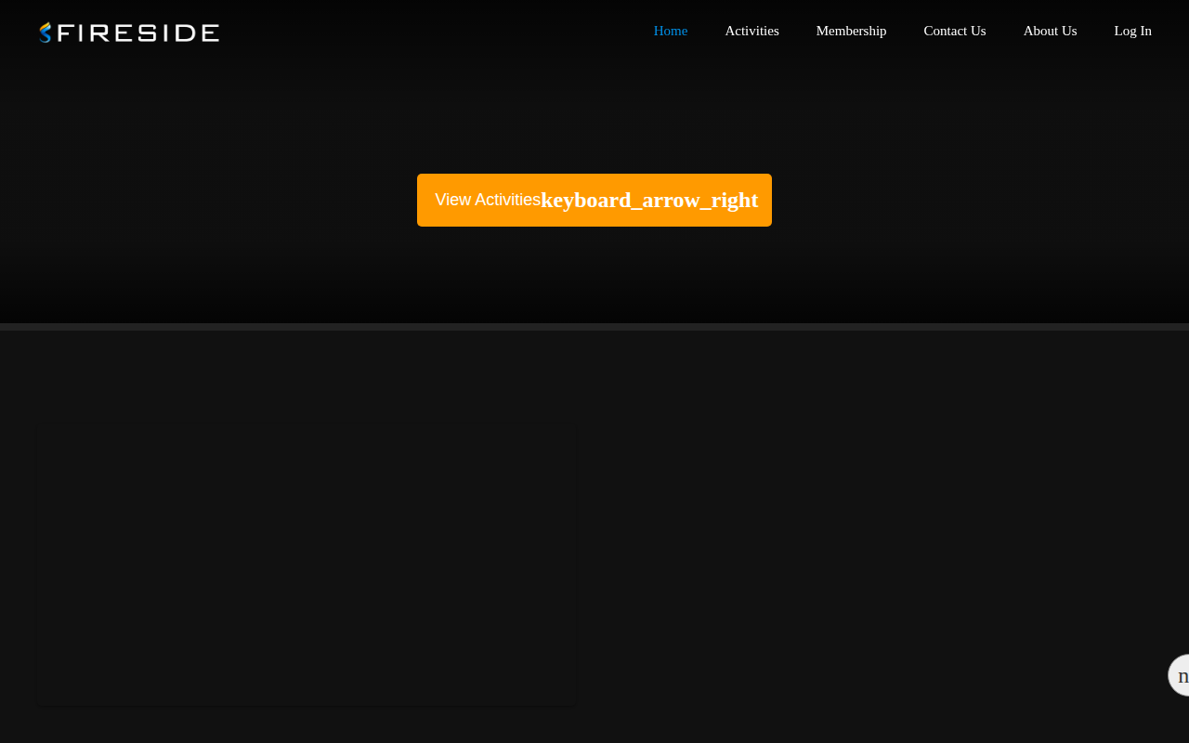Select the dark empty card panel
1189x743 pixels.
pyautogui.click(x=306, y=567)
